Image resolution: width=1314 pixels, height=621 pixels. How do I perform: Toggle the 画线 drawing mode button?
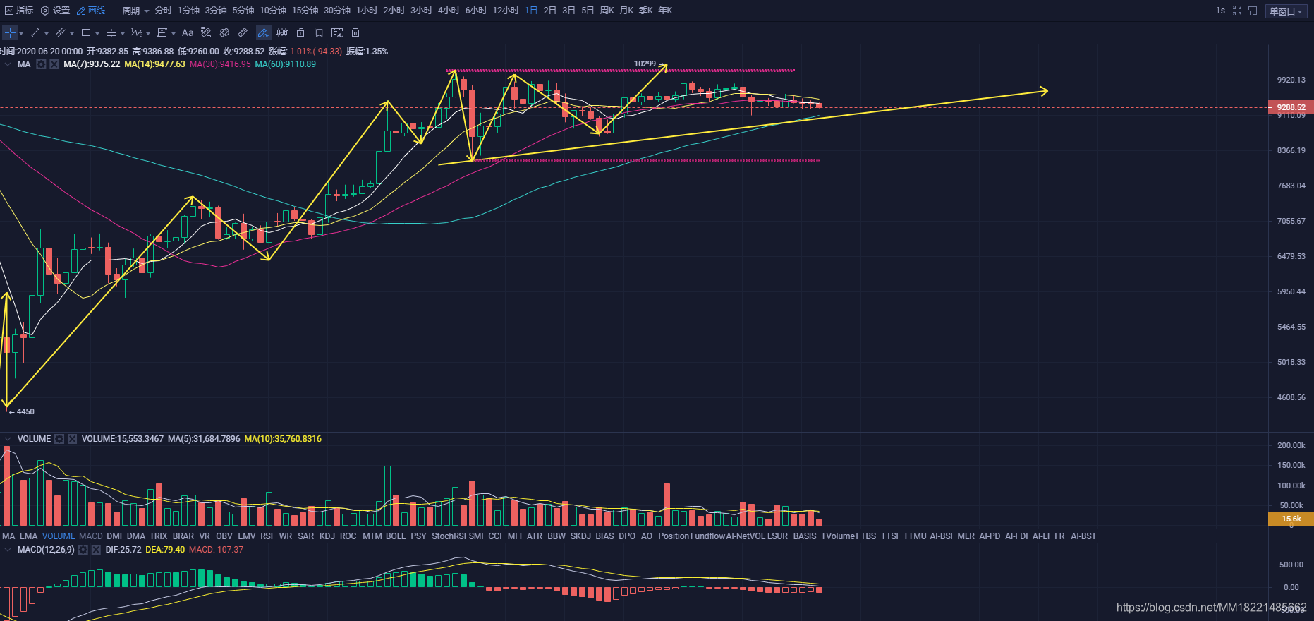click(91, 11)
